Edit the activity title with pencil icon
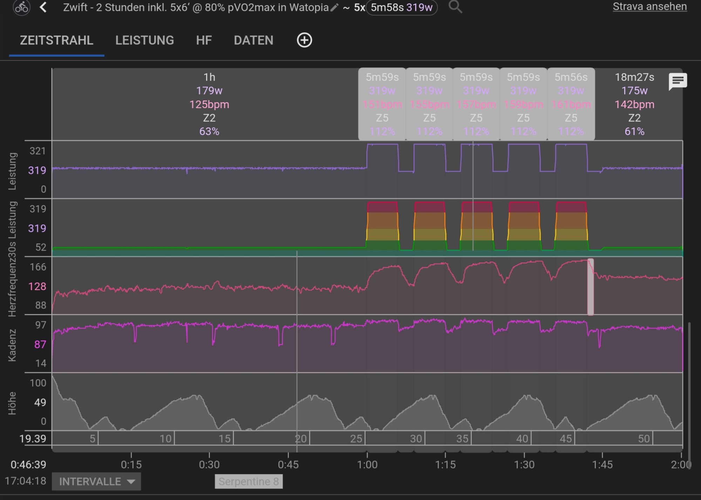 pos(335,7)
